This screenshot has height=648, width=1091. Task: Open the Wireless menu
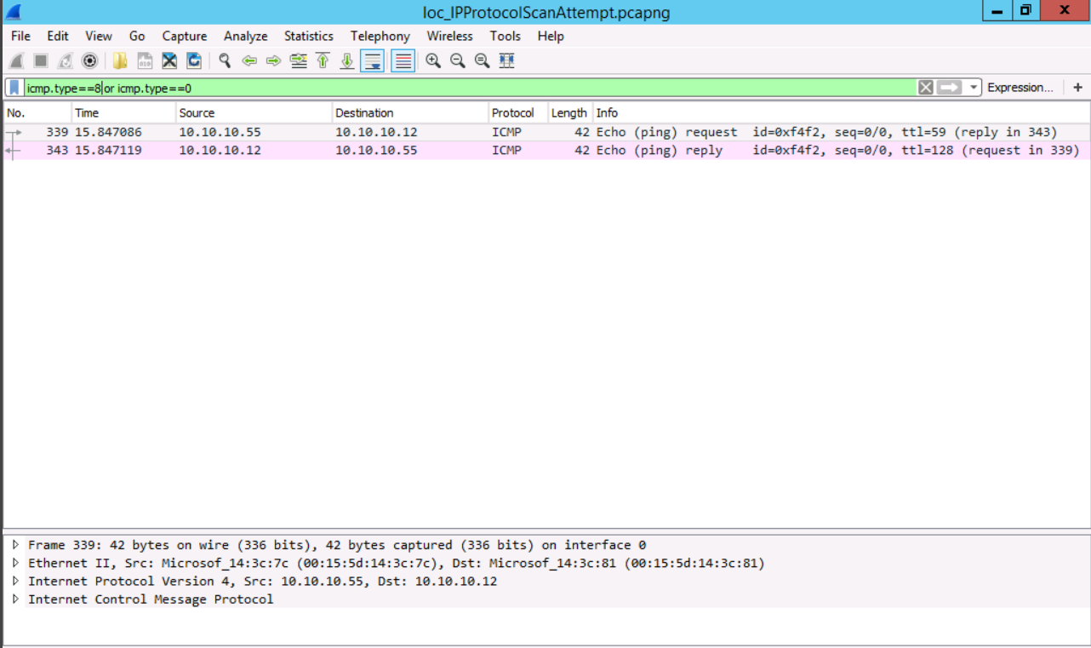pyautogui.click(x=449, y=36)
